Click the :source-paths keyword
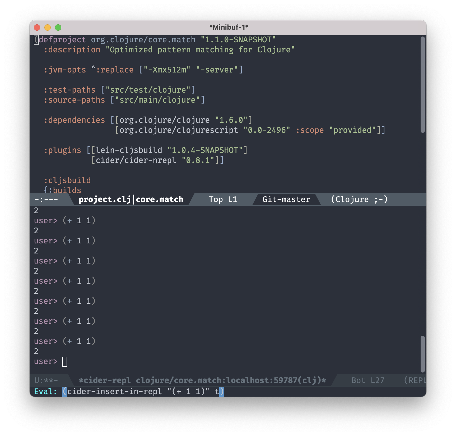Viewport: 456px width, 436px height. click(75, 100)
